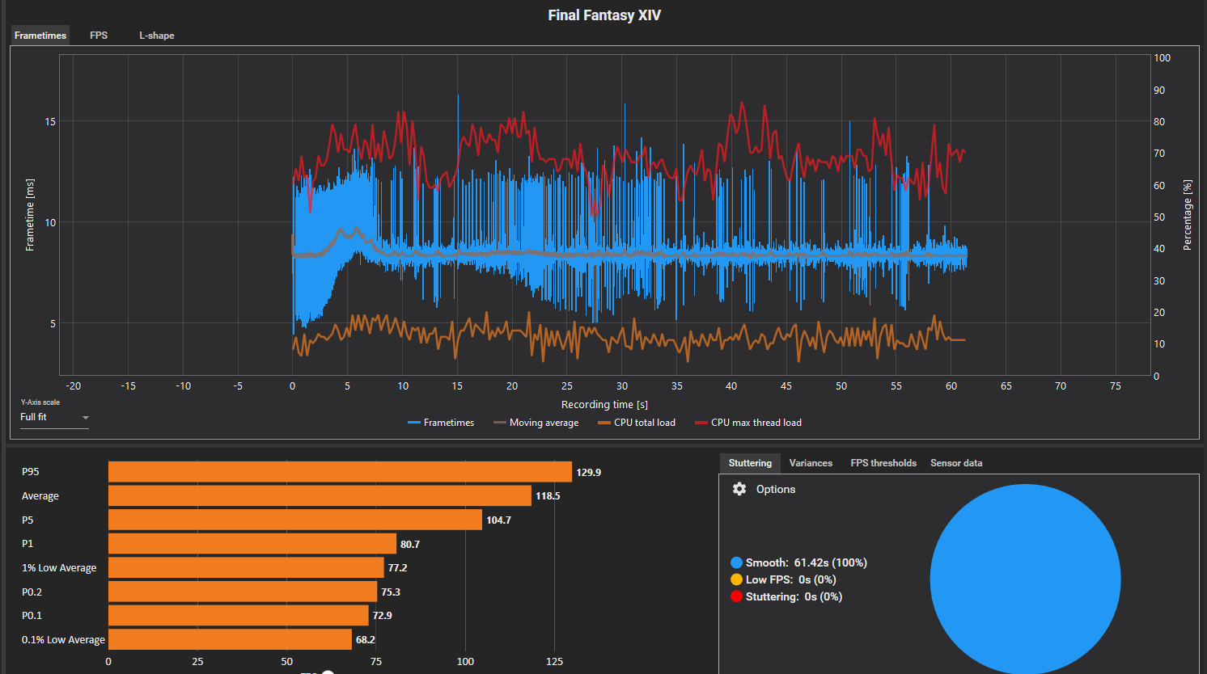The height and width of the screenshot is (674, 1207).
Task: Open the L-shape tab
Action: (x=157, y=36)
